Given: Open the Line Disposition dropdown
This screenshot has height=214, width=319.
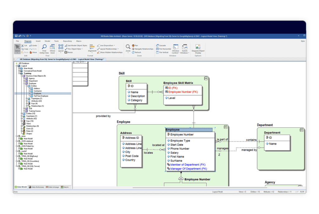Looking at the screenshot, I should click(x=106, y=45).
